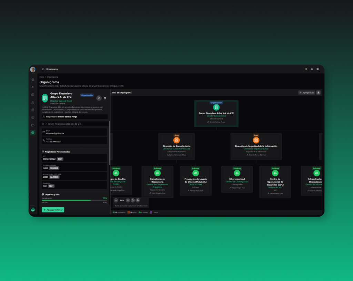Image resolution: width=353 pixels, height=281 pixels.
Task: Select the home item in the left sidebar
Action: (x=33, y=80)
